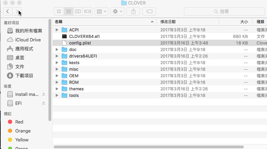
Task: Click the 680 KB size value
Action: coord(240,37)
